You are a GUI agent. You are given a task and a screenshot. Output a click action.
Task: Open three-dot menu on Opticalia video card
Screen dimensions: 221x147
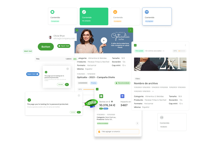(x=131, y=30)
